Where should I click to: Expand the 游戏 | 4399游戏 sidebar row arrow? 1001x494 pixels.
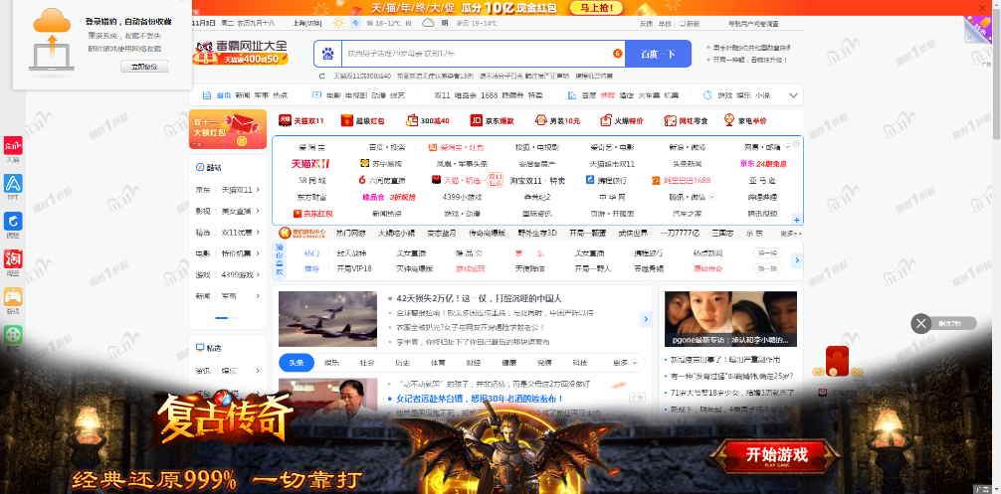pos(258,275)
